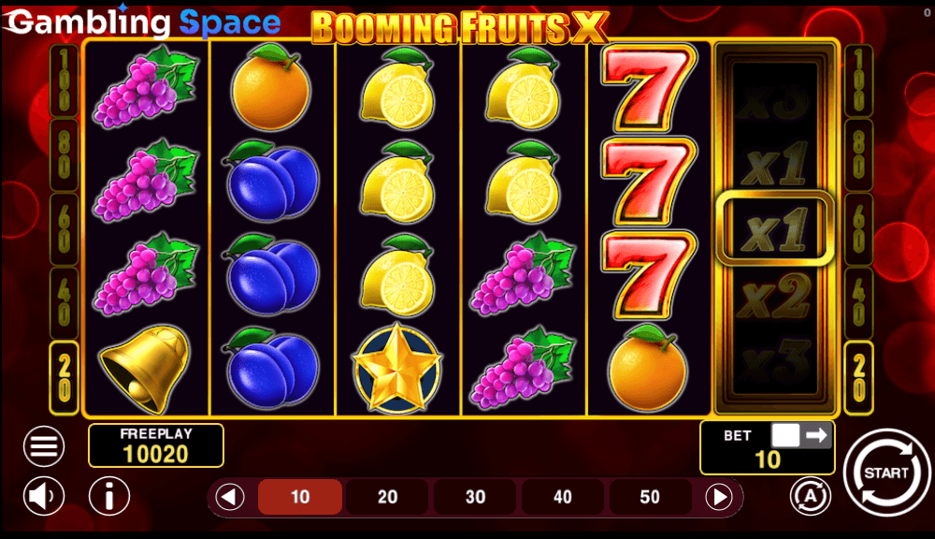Select the 20 lines indicator on left
The image size is (935, 539).
coord(65,378)
